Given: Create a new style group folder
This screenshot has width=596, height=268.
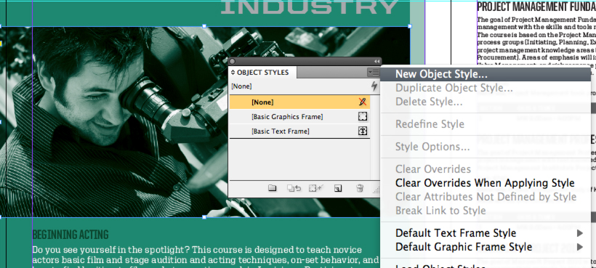Looking at the screenshot, I should click(x=272, y=188).
